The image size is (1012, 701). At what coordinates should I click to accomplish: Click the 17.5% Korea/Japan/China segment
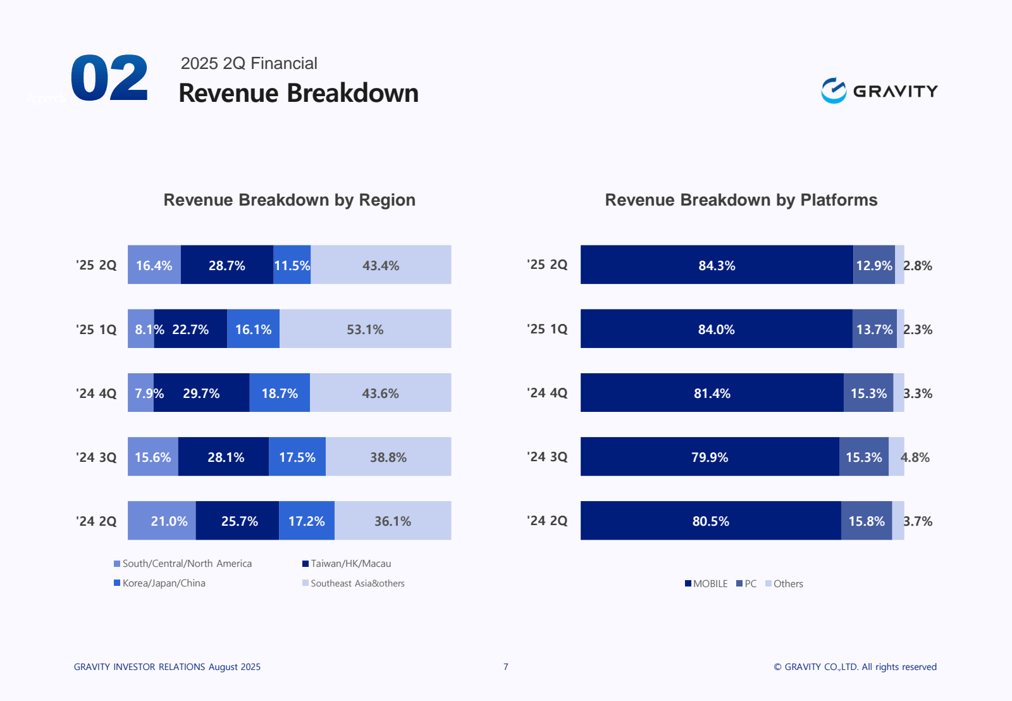(297, 457)
